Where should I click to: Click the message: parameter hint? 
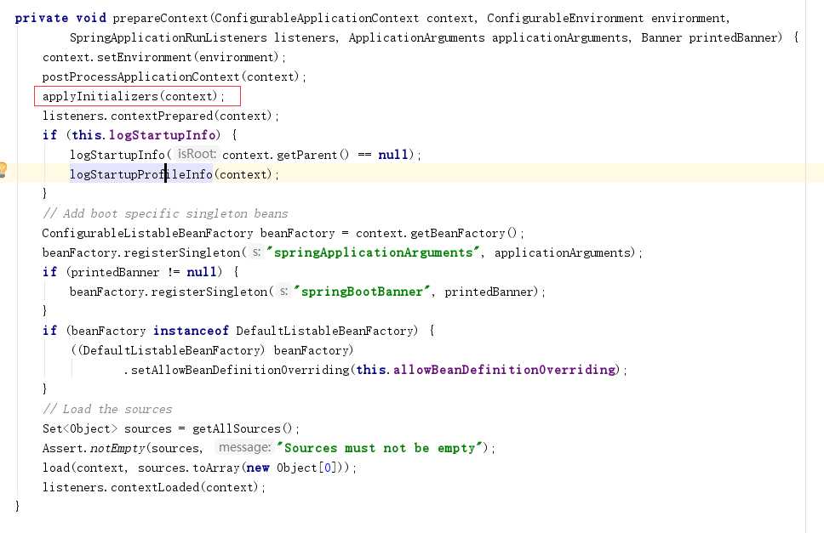244,447
